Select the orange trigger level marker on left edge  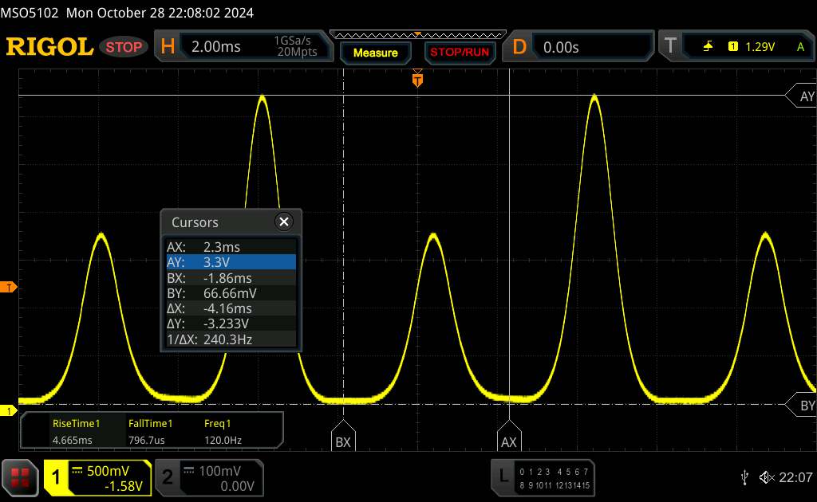(9, 287)
